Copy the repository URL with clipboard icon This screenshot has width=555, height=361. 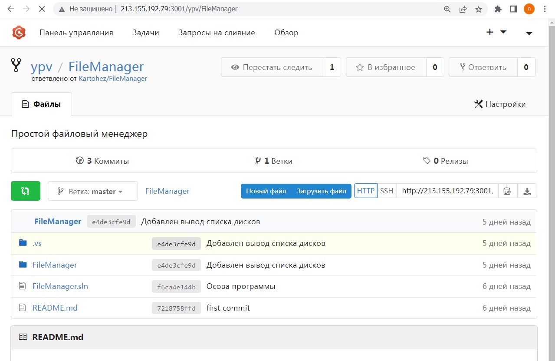[507, 191]
